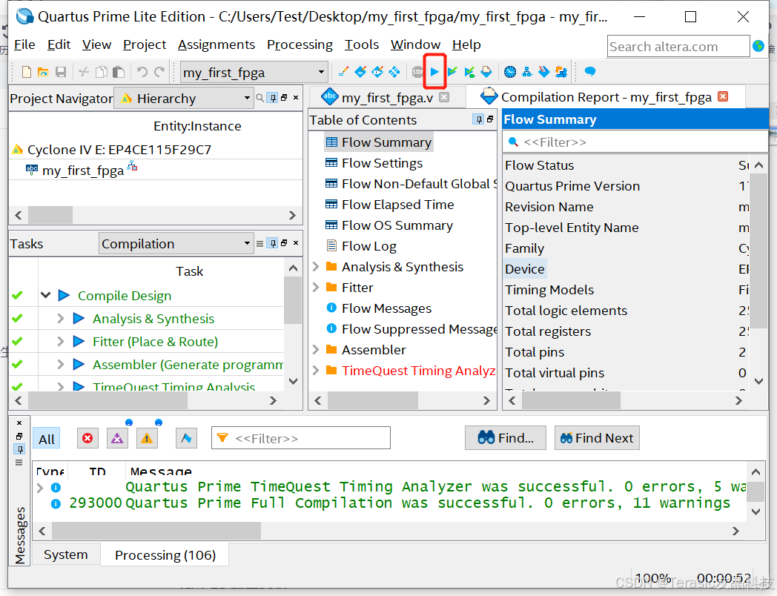Click the Undo arrow icon
The width and height of the screenshot is (777, 596).
[x=142, y=73]
